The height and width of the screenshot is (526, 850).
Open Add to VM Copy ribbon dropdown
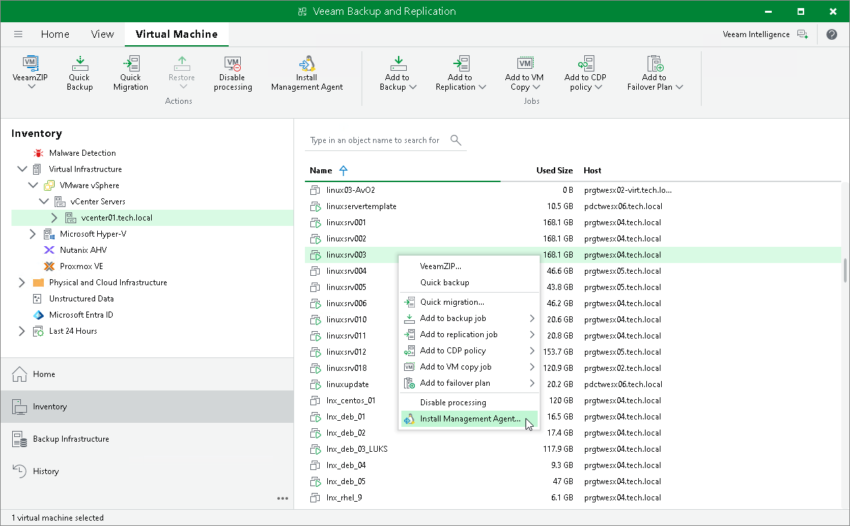point(524,73)
